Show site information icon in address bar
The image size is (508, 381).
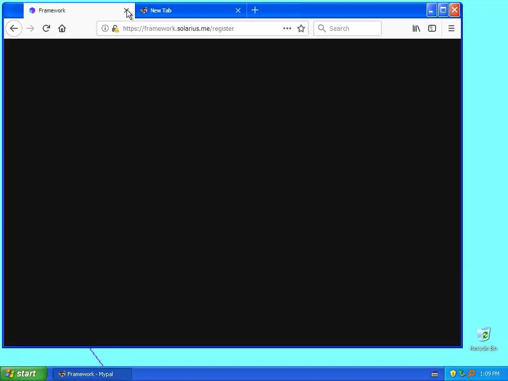point(105,28)
